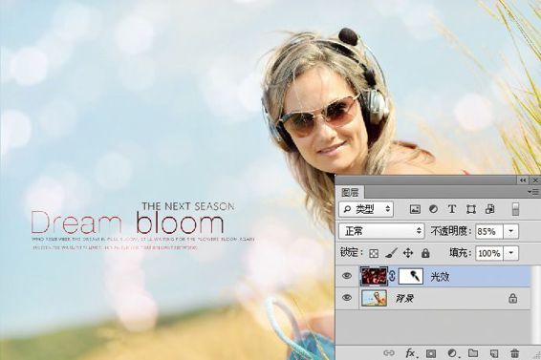Click the 背景 layer lock icon
The image size is (541, 360).
point(512,298)
